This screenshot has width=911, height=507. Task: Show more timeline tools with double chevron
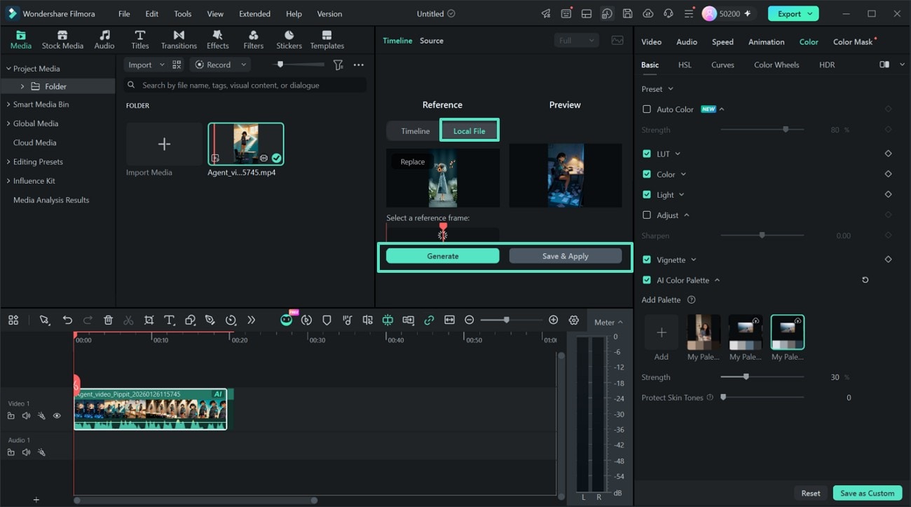click(x=251, y=320)
